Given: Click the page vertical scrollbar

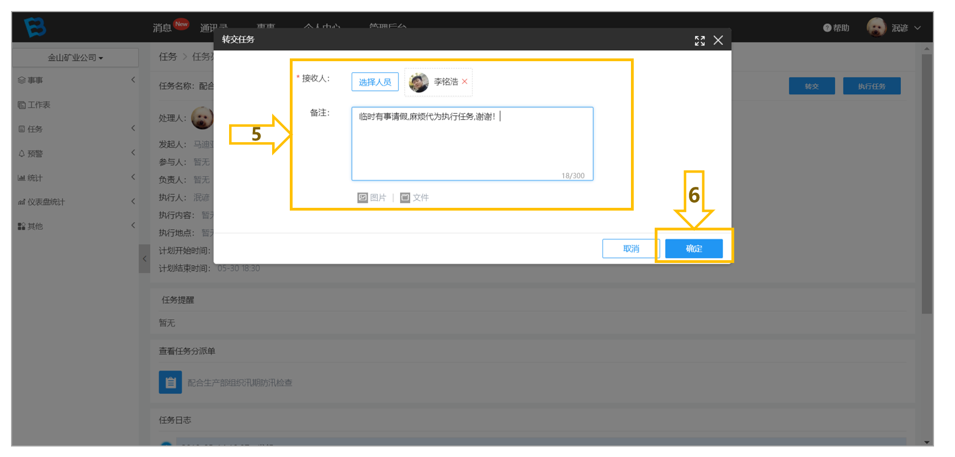Looking at the screenshot, I should tap(927, 184).
